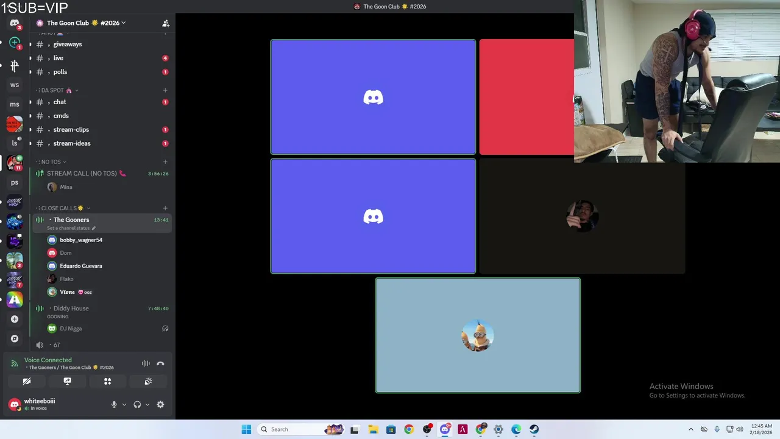The height and width of the screenshot is (439, 780).
Task: Click the Voice Connected status label
Action: (48, 360)
